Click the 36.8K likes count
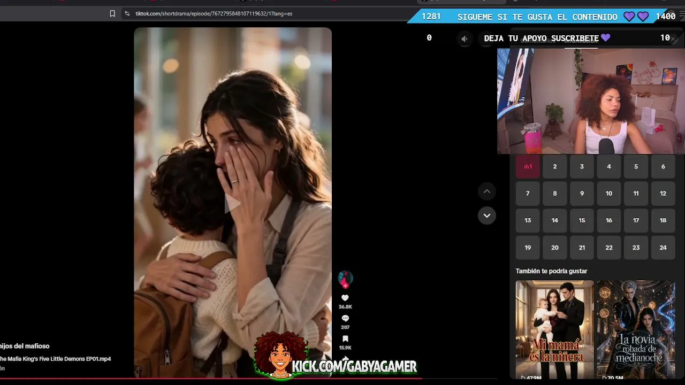 pos(345,307)
